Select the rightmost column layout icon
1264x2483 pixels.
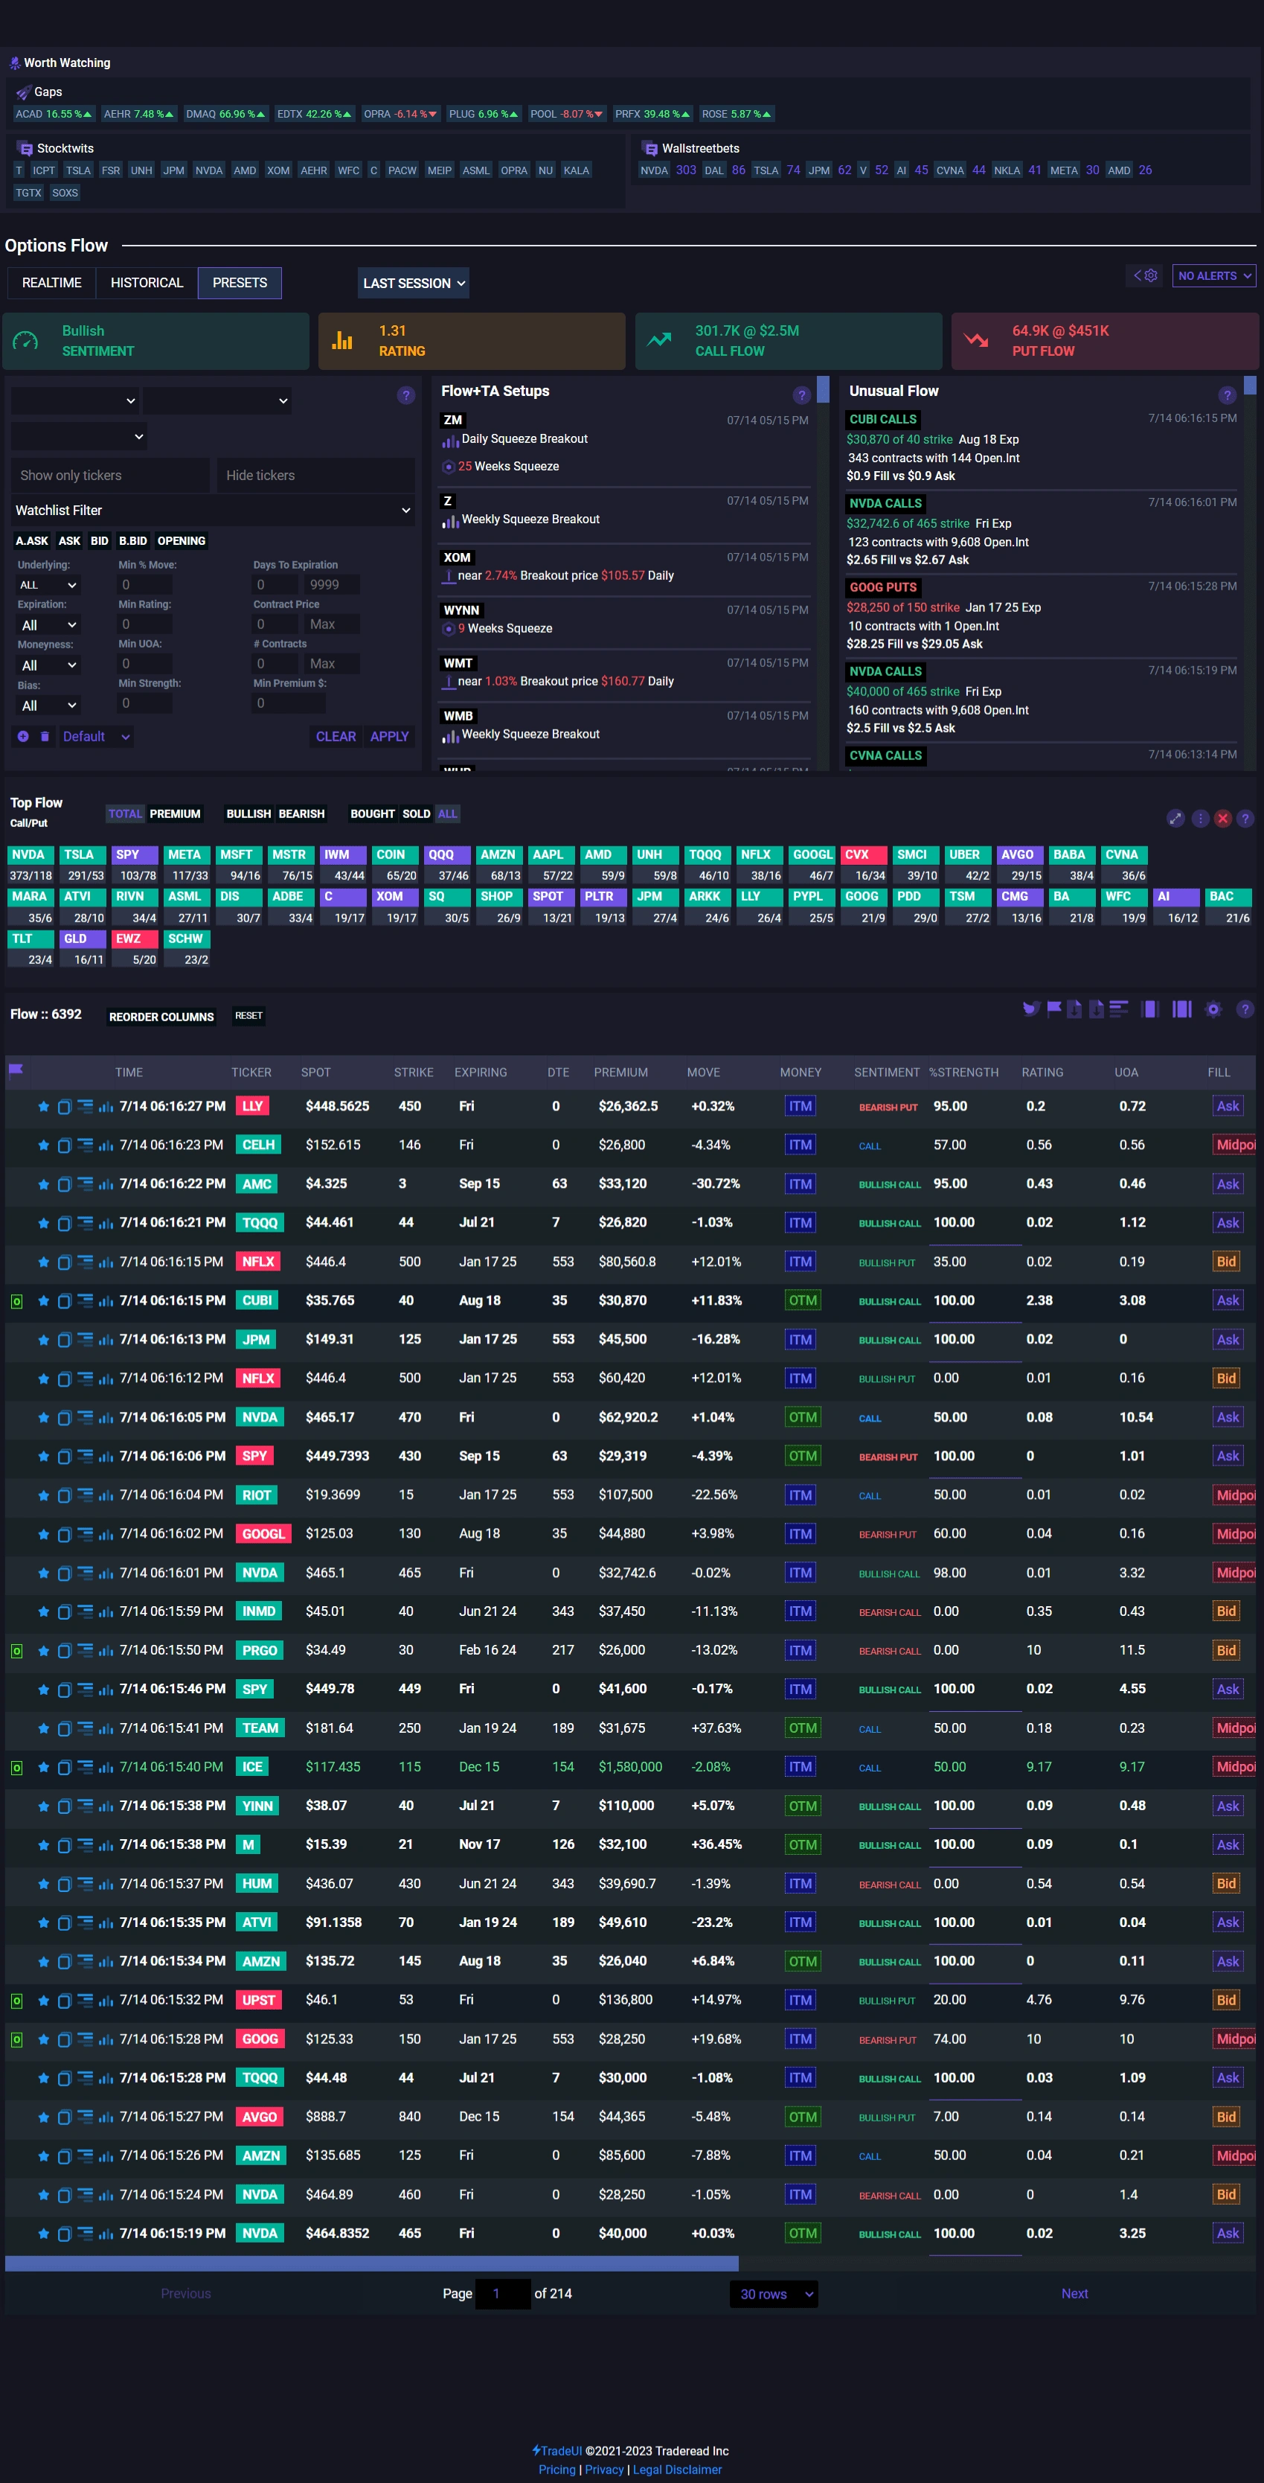coord(1181,1009)
